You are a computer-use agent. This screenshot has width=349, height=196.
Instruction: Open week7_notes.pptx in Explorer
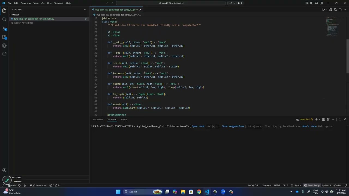[49, 23]
